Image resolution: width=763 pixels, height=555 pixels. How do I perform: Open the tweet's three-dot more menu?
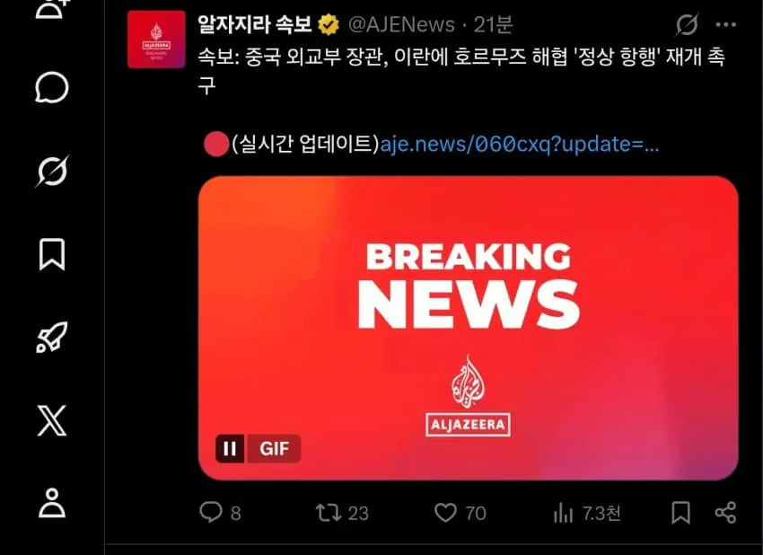coord(726,25)
